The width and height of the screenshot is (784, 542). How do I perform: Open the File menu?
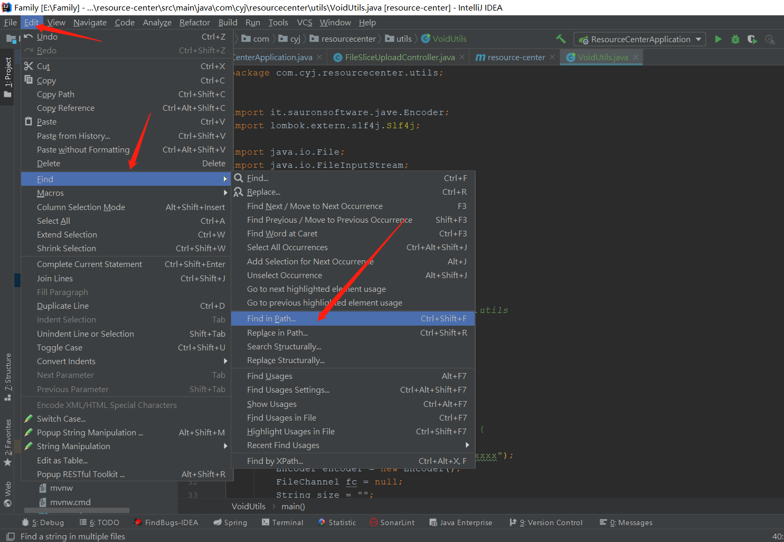click(11, 22)
